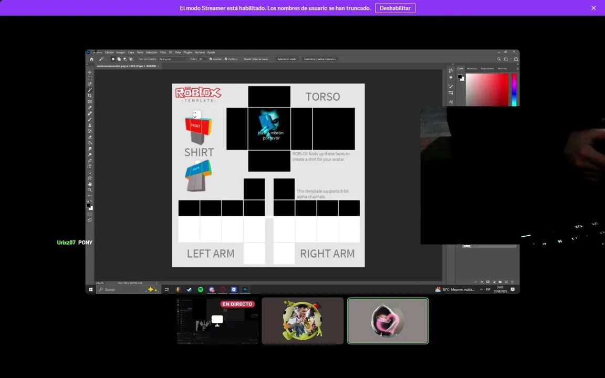
Task: Choose Subtract from Selection mode icon
Action: (125, 59)
